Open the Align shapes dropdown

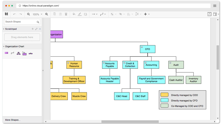tap(130, 14)
